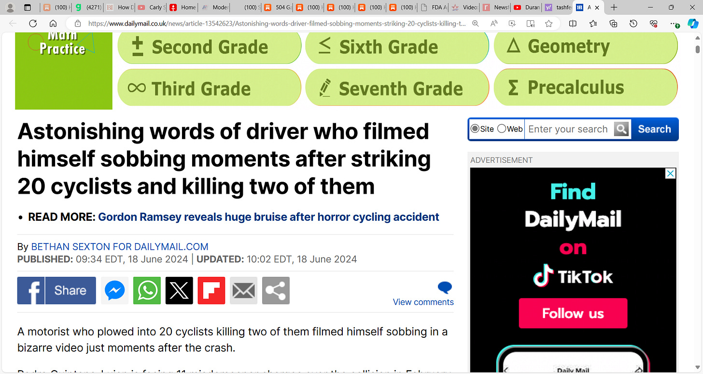Click the magnifier icon in site search box
The width and height of the screenshot is (703, 374).
[622, 129]
